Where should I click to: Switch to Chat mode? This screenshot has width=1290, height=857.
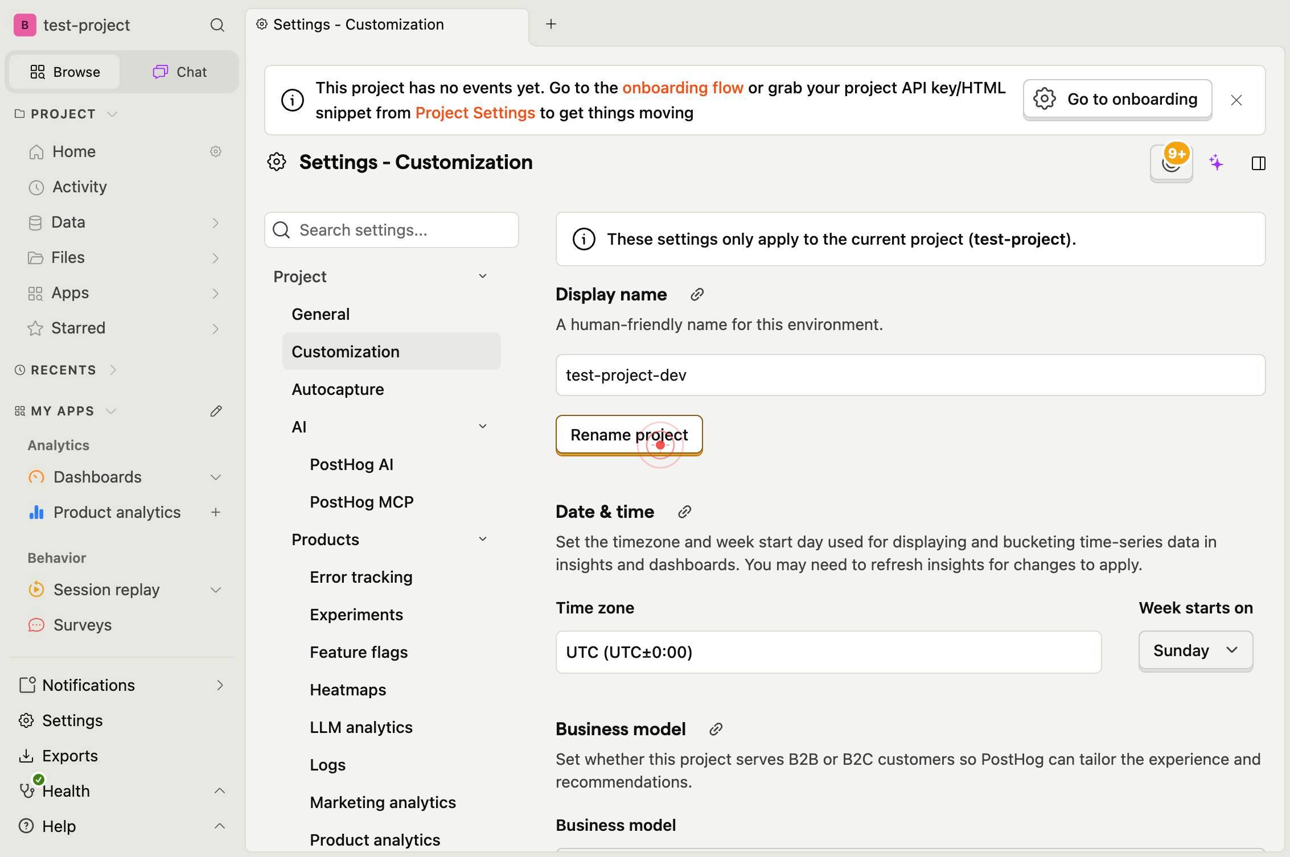pyautogui.click(x=179, y=72)
